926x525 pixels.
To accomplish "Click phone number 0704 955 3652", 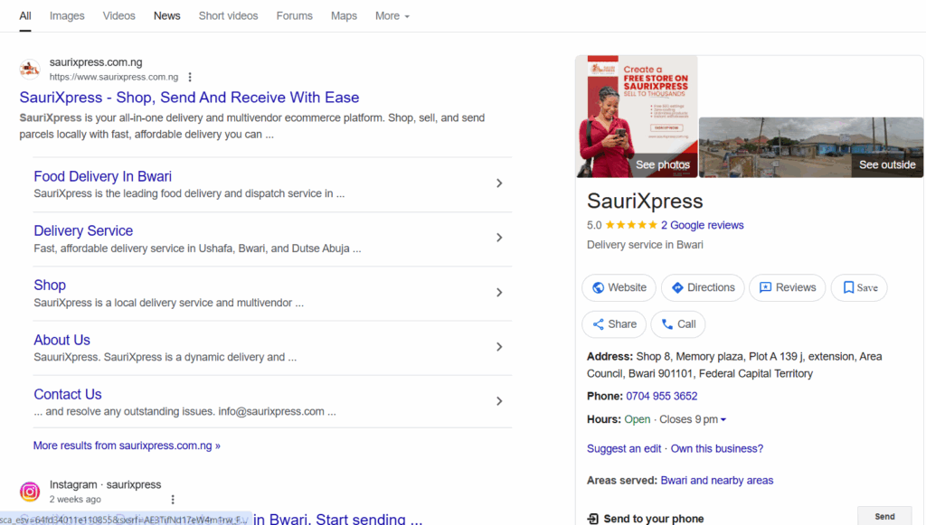I will coord(661,397).
